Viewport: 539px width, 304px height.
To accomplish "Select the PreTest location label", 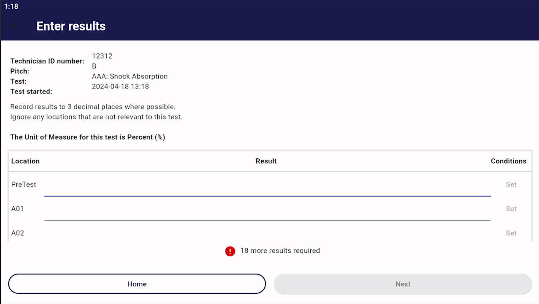I will 24,184.
